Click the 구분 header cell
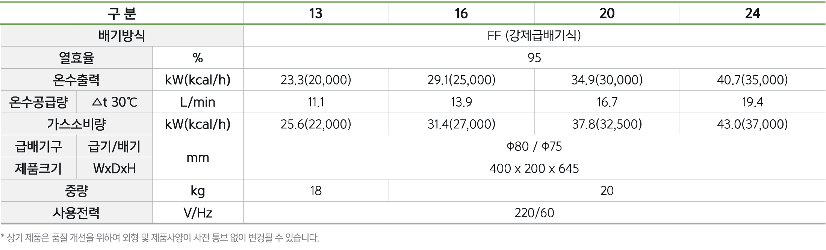 point(122,14)
